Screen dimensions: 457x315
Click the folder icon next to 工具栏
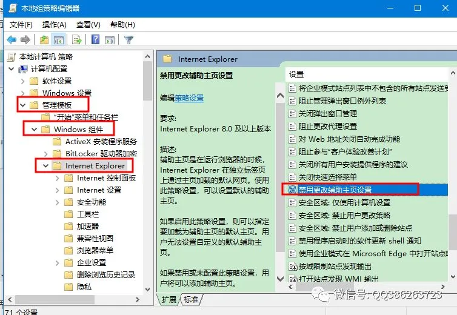68,214
